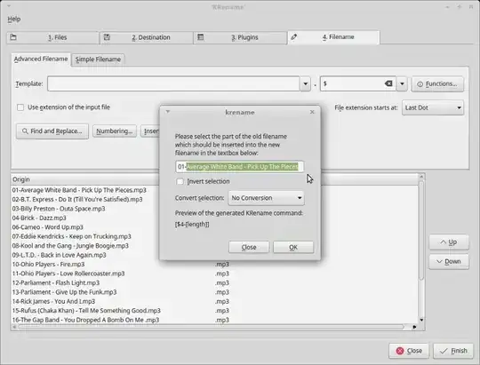Move file down with the Down button
The image size is (480, 365).
point(449,262)
